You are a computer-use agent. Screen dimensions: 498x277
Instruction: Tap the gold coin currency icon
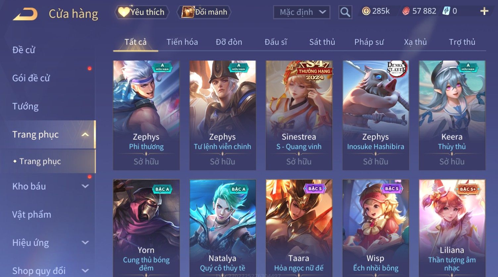(366, 12)
